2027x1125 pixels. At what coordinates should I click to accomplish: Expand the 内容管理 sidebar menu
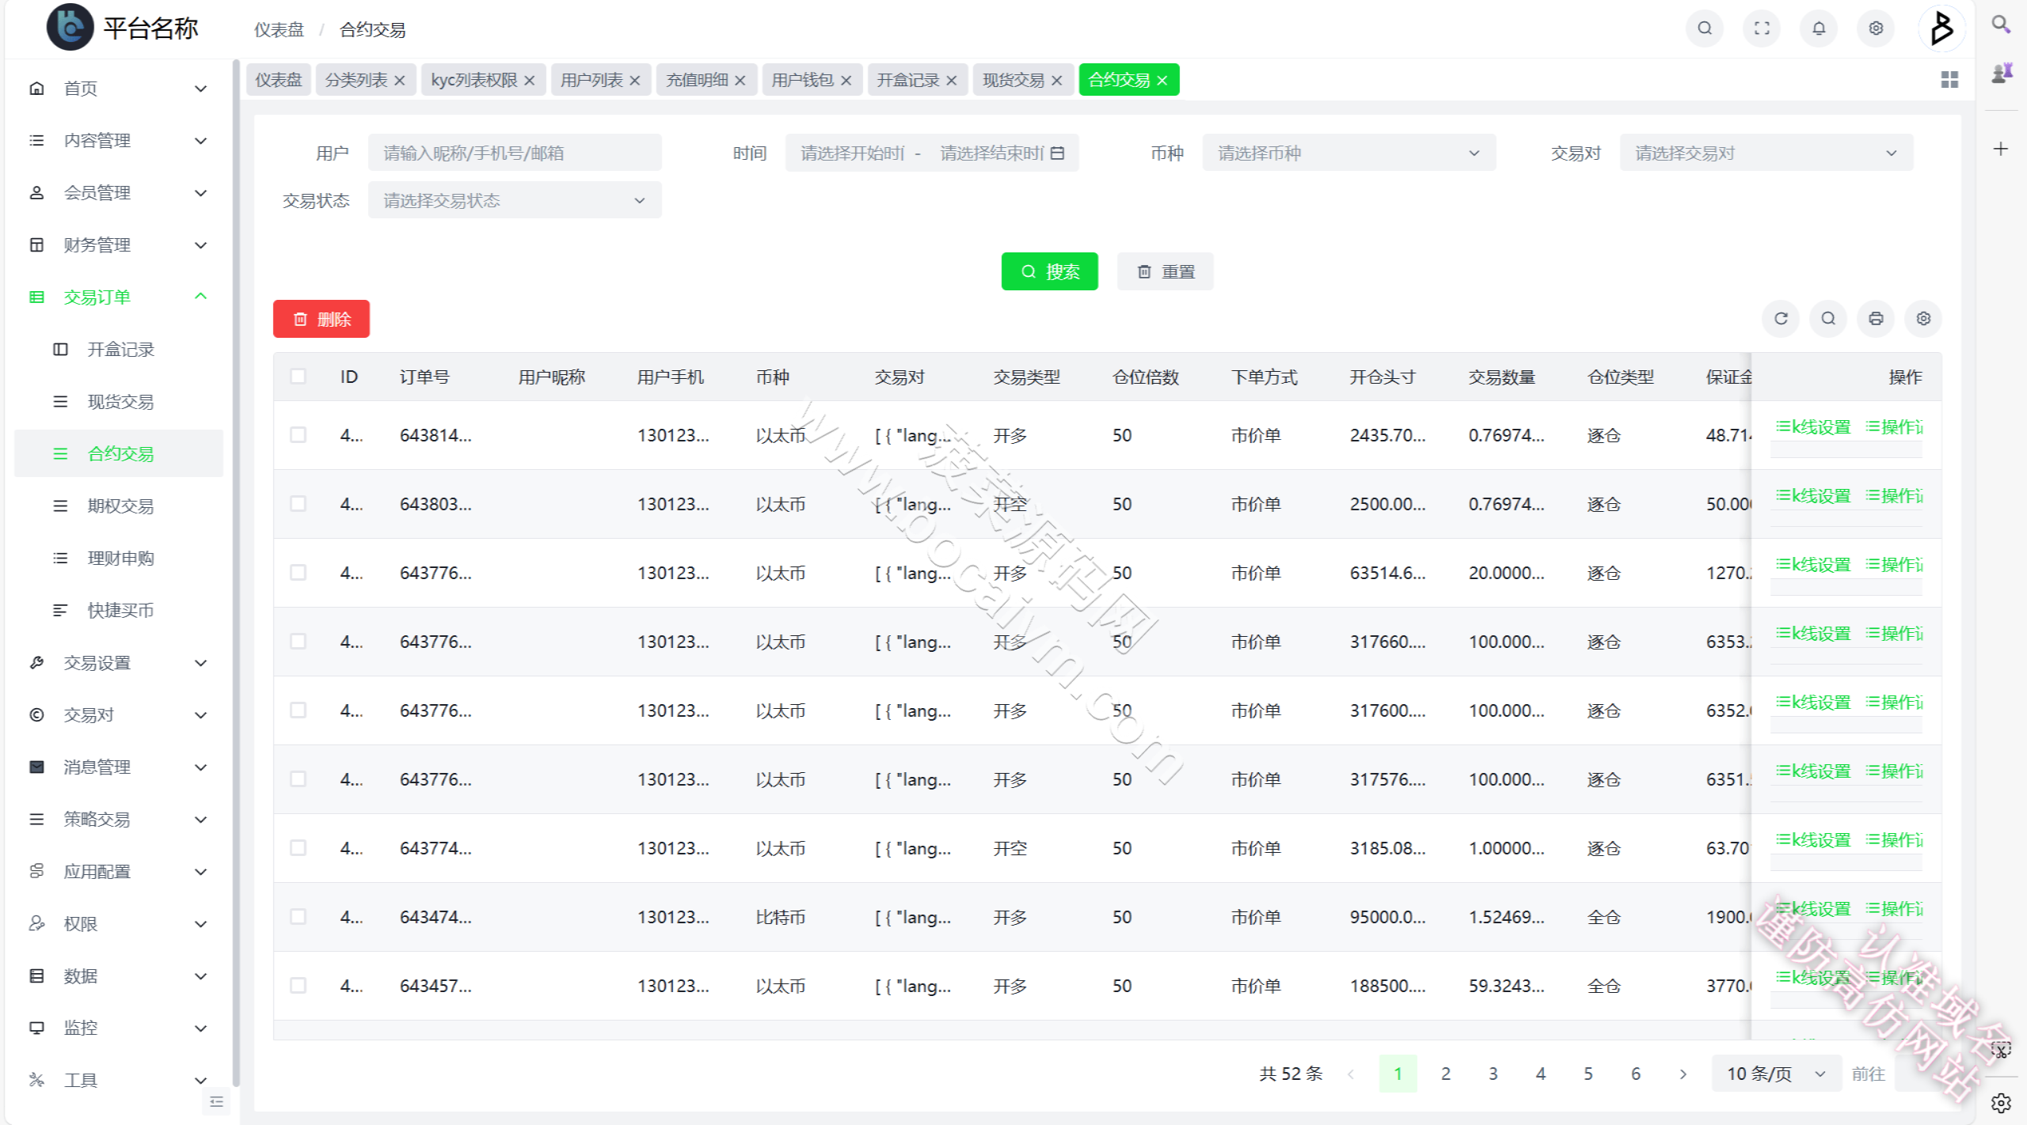tap(119, 141)
